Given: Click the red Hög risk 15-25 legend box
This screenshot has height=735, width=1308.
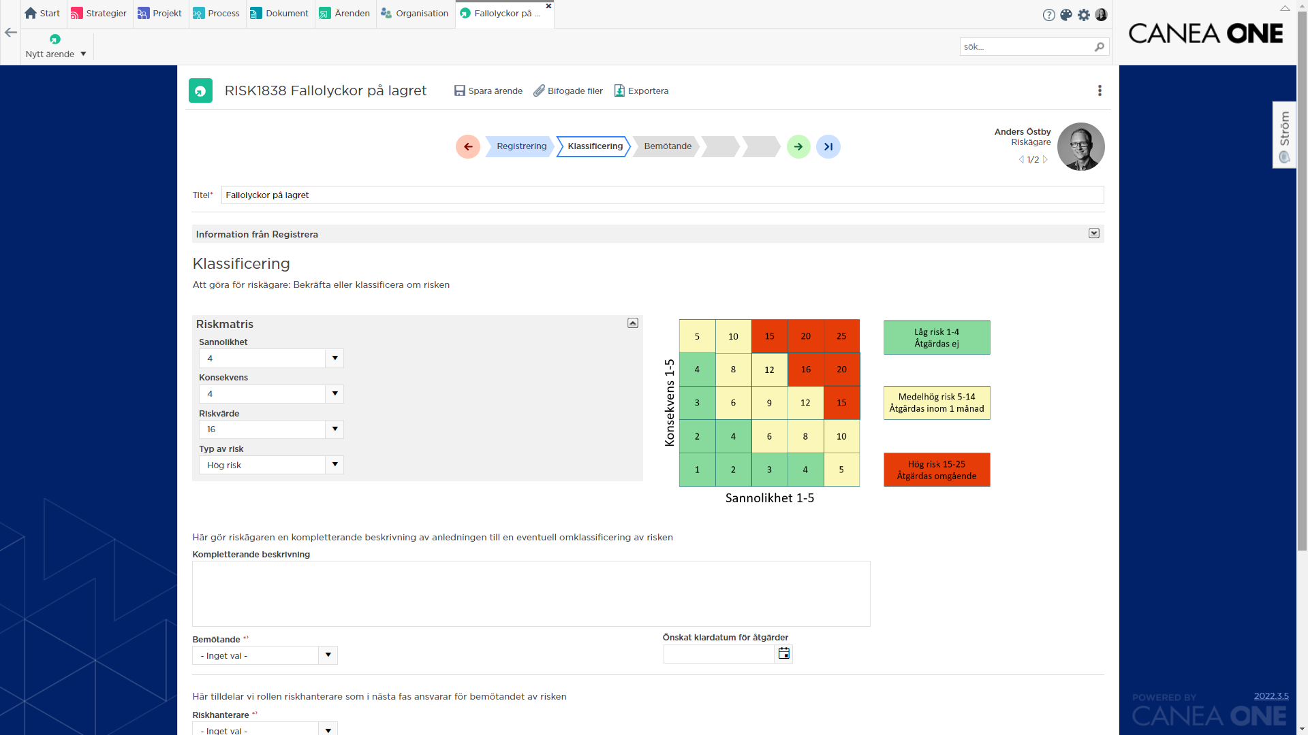Looking at the screenshot, I should click(x=937, y=470).
